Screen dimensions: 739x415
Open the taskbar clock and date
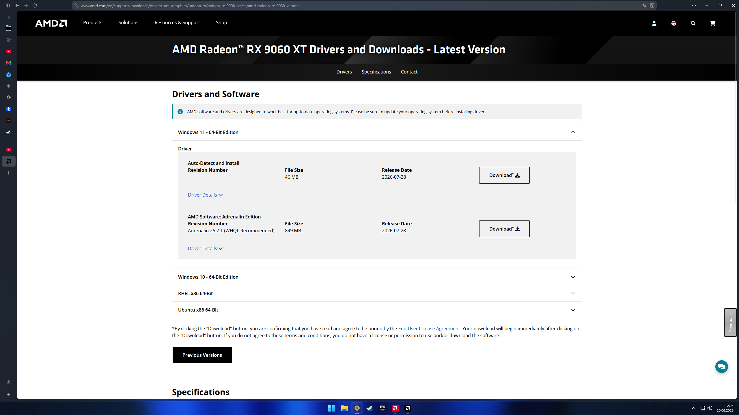tap(725, 408)
